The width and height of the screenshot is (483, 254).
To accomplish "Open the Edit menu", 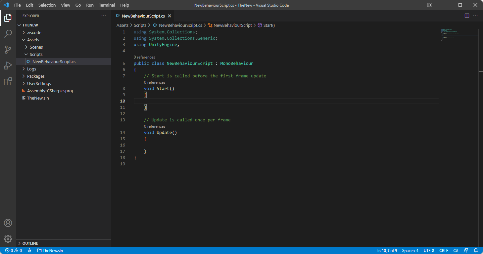I will pyautogui.click(x=29, y=5).
